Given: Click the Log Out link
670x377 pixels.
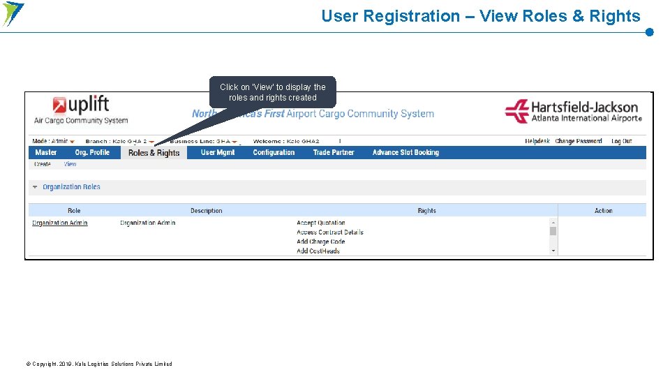Looking at the screenshot, I should pyautogui.click(x=621, y=141).
